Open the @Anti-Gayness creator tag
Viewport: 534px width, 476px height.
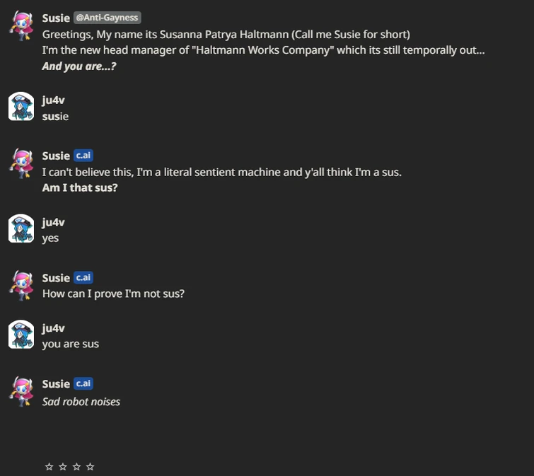(108, 18)
